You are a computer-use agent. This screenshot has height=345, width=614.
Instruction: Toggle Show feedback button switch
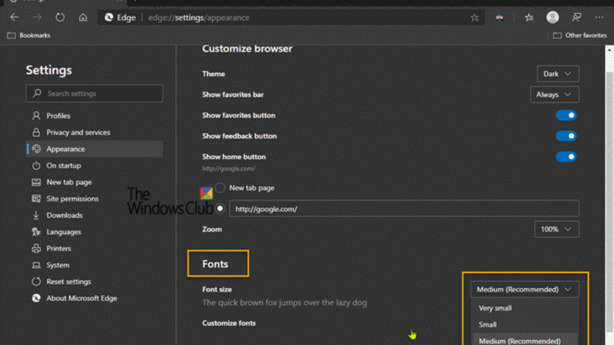click(x=566, y=136)
